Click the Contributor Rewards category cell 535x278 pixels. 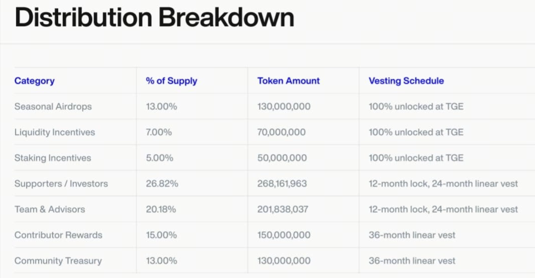pos(58,235)
